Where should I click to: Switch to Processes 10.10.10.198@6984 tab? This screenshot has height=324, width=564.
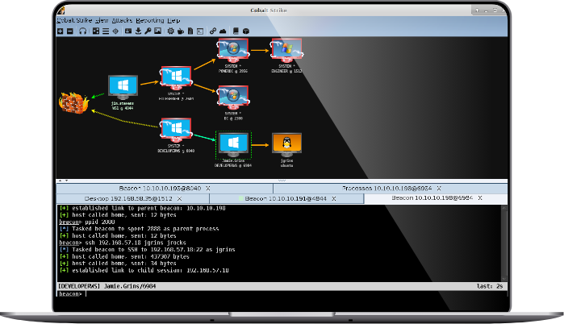click(391, 189)
